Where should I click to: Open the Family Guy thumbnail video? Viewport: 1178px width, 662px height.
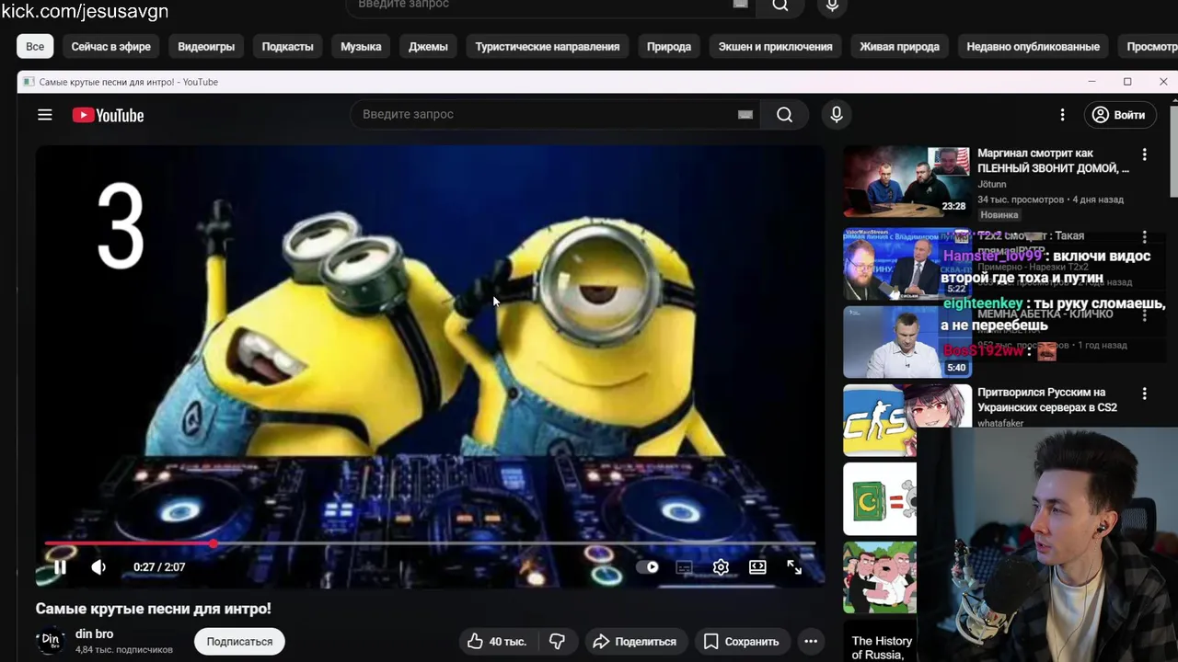tap(880, 577)
